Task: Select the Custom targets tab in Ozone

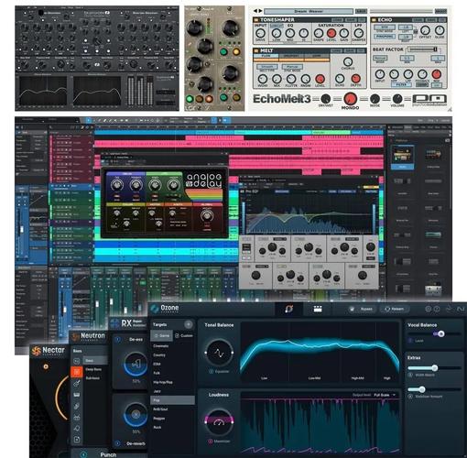Action: (184, 335)
